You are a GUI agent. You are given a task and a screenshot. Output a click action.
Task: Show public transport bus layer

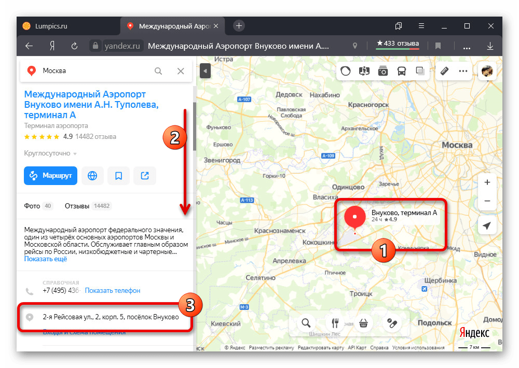(402, 71)
